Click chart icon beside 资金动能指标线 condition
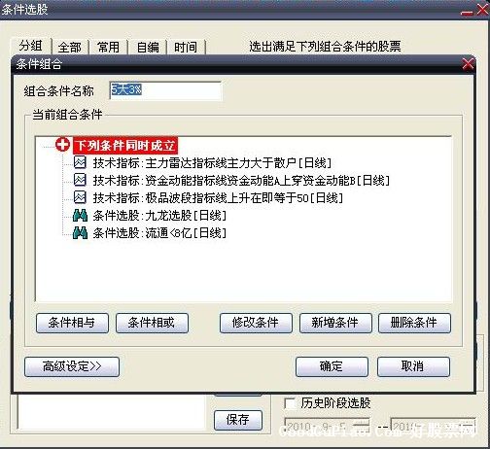 coord(80,180)
